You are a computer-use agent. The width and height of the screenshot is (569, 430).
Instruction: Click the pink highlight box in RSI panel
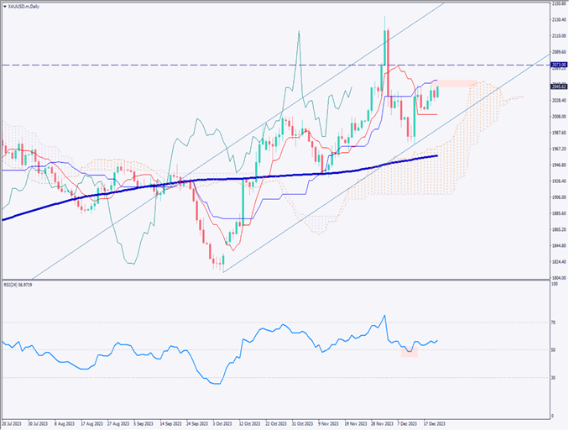tap(409, 354)
